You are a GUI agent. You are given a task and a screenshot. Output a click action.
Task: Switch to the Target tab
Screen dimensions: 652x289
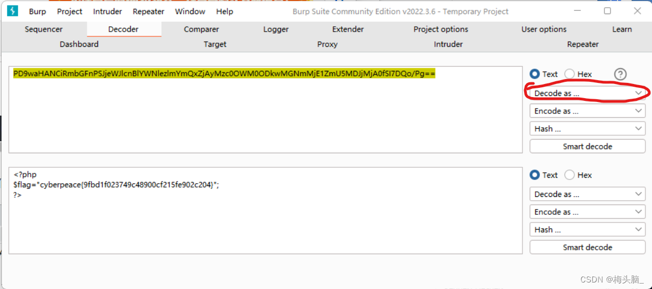pyautogui.click(x=215, y=44)
